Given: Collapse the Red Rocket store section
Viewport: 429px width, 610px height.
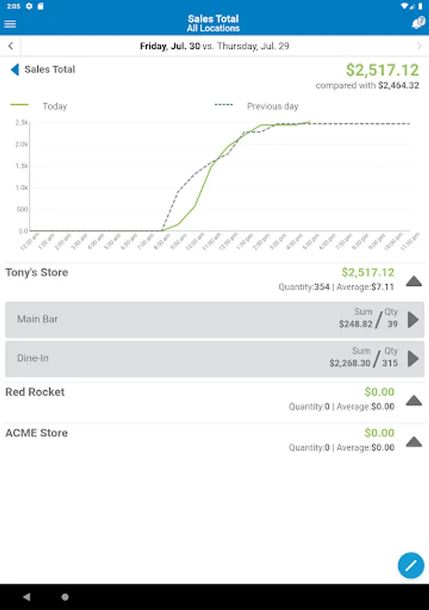Looking at the screenshot, I should [413, 401].
